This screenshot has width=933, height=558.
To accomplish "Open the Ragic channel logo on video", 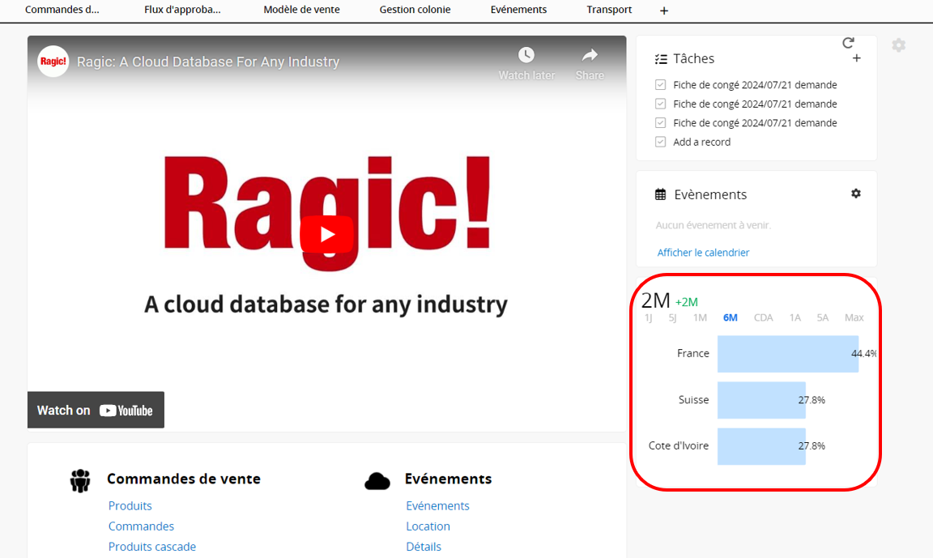I will (x=53, y=62).
